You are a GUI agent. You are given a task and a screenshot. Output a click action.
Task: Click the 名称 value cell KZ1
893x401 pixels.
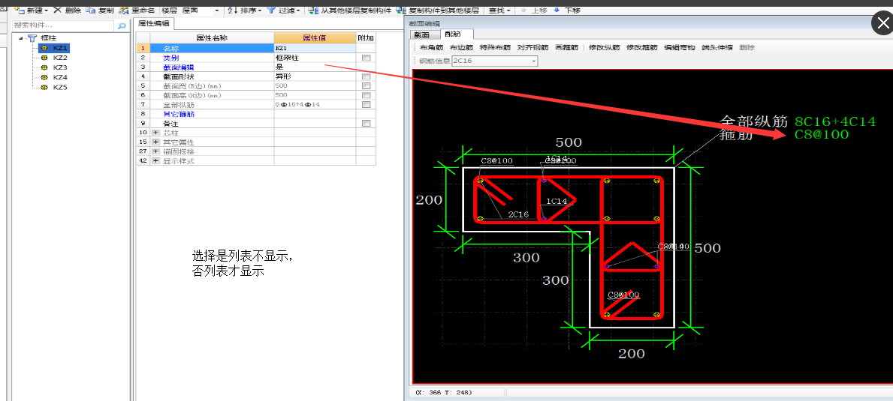click(x=315, y=48)
